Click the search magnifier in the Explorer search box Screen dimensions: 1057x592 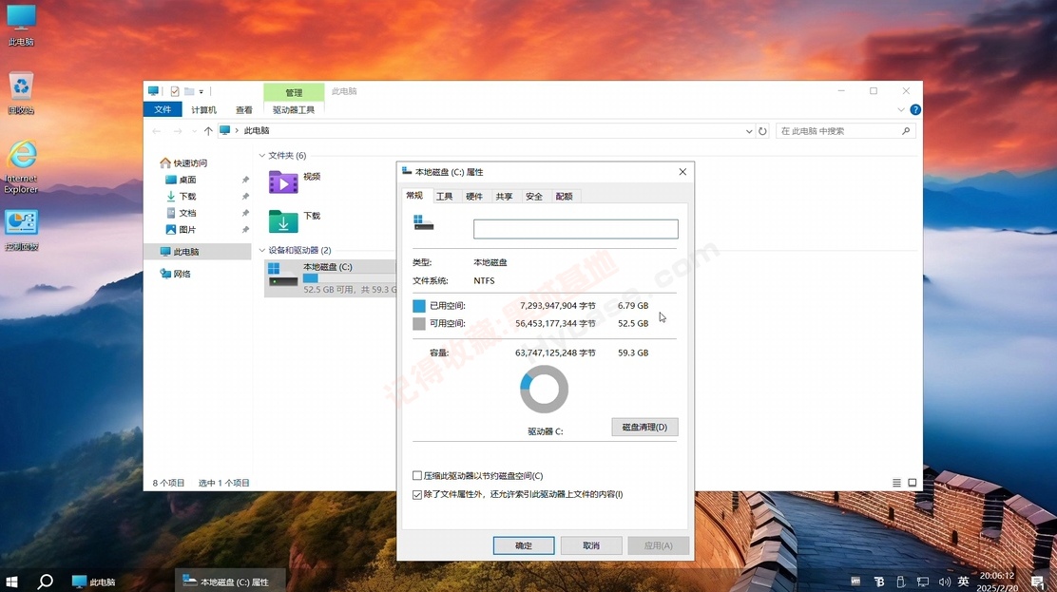tap(905, 131)
